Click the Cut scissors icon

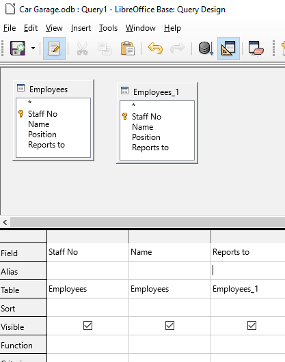(82, 48)
